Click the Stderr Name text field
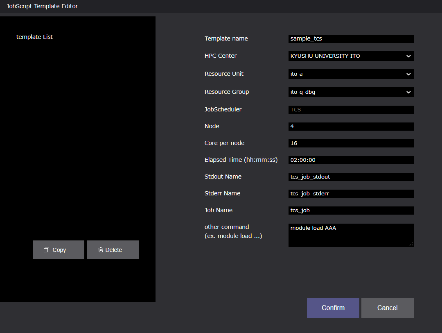 [351, 194]
